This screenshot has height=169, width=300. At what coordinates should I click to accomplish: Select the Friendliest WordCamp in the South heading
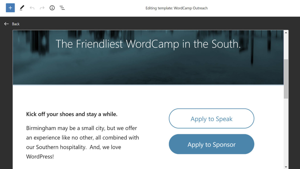pos(148,44)
